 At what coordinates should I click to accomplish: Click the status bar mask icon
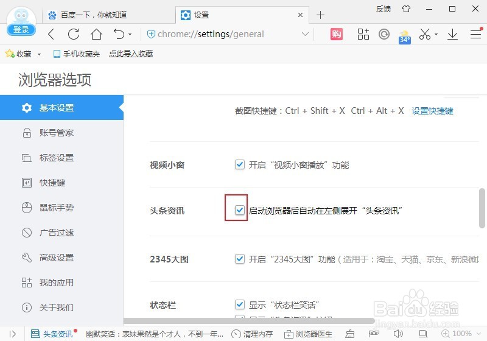click(374, 334)
